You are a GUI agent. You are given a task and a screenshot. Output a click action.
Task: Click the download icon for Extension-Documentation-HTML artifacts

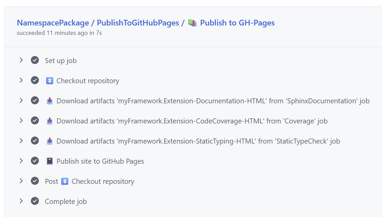(x=50, y=101)
